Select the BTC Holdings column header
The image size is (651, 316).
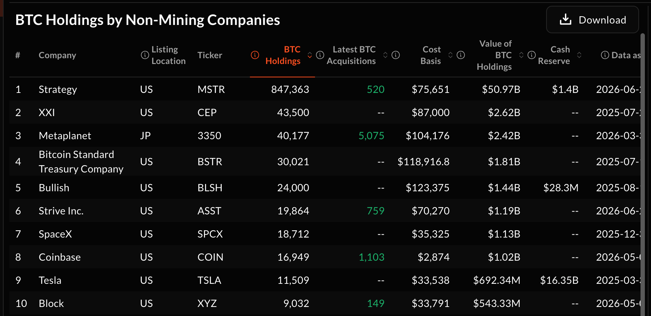click(x=283, y=55)
